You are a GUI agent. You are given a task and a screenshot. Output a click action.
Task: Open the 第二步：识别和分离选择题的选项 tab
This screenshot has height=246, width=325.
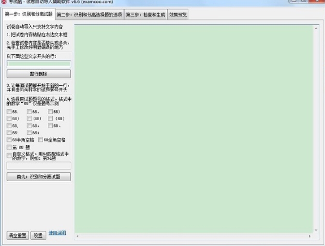click(x=89, y=15)
